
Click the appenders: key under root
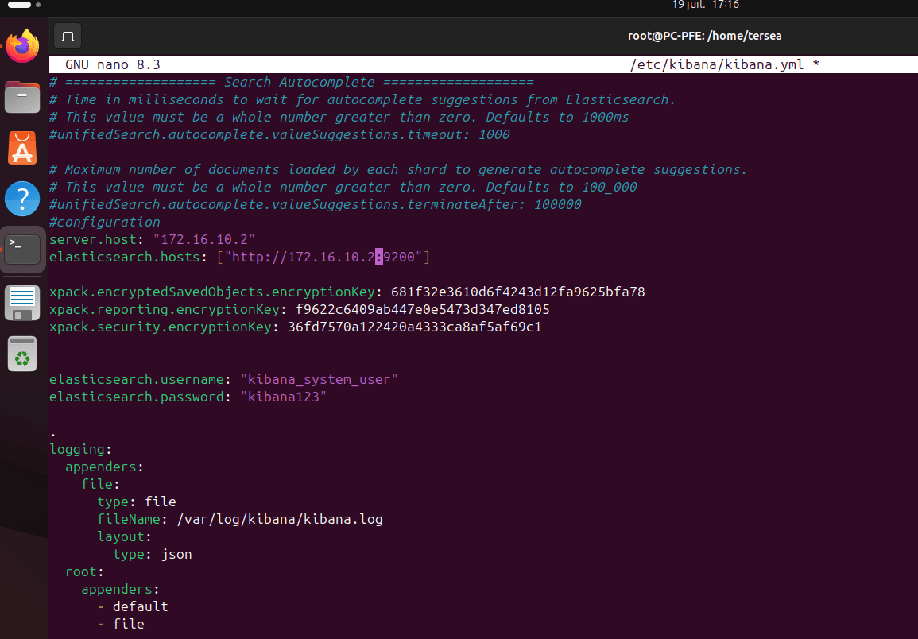point(120,589)
